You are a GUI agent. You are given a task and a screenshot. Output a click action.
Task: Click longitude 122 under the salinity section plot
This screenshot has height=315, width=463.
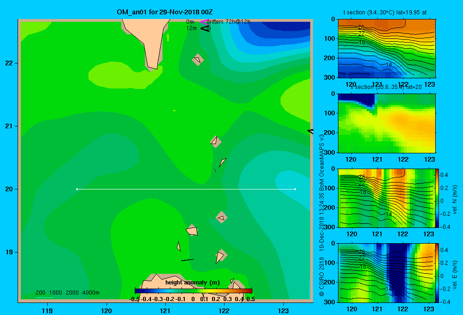[403, 159]
